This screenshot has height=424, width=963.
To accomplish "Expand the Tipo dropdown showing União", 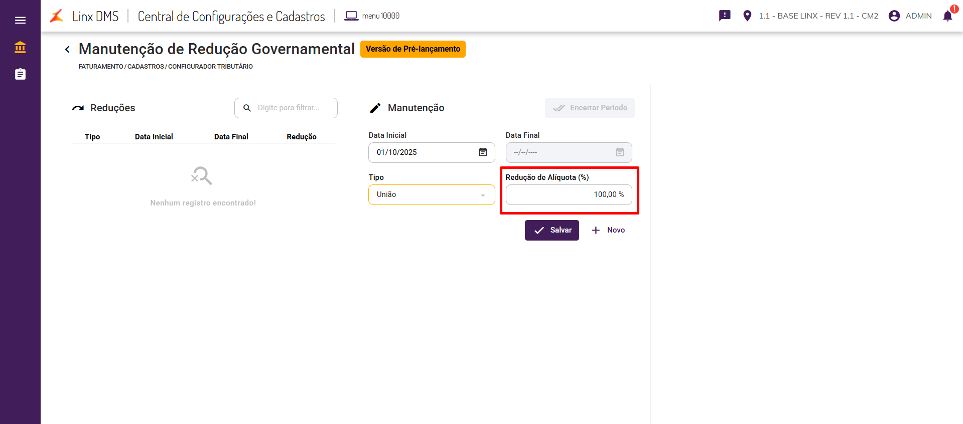I will [x=432, y=194].
